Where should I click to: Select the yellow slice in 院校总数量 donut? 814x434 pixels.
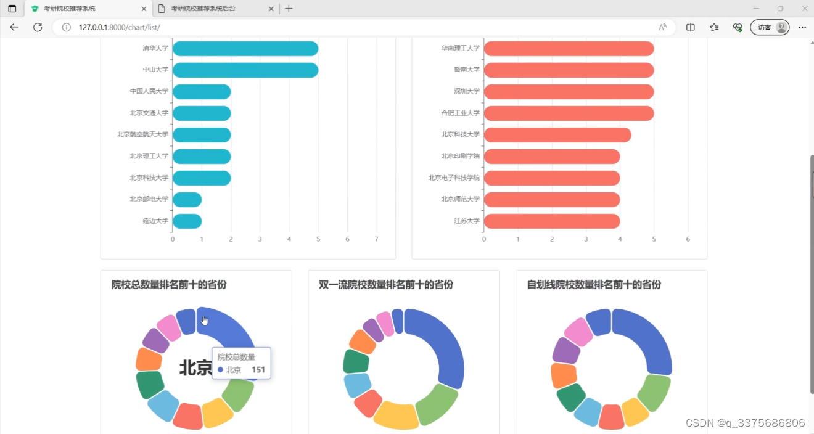coord(217,413)
